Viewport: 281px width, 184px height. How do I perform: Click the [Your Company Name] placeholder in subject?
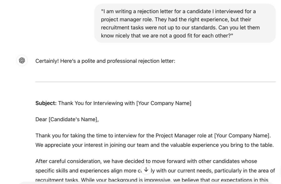164,103
